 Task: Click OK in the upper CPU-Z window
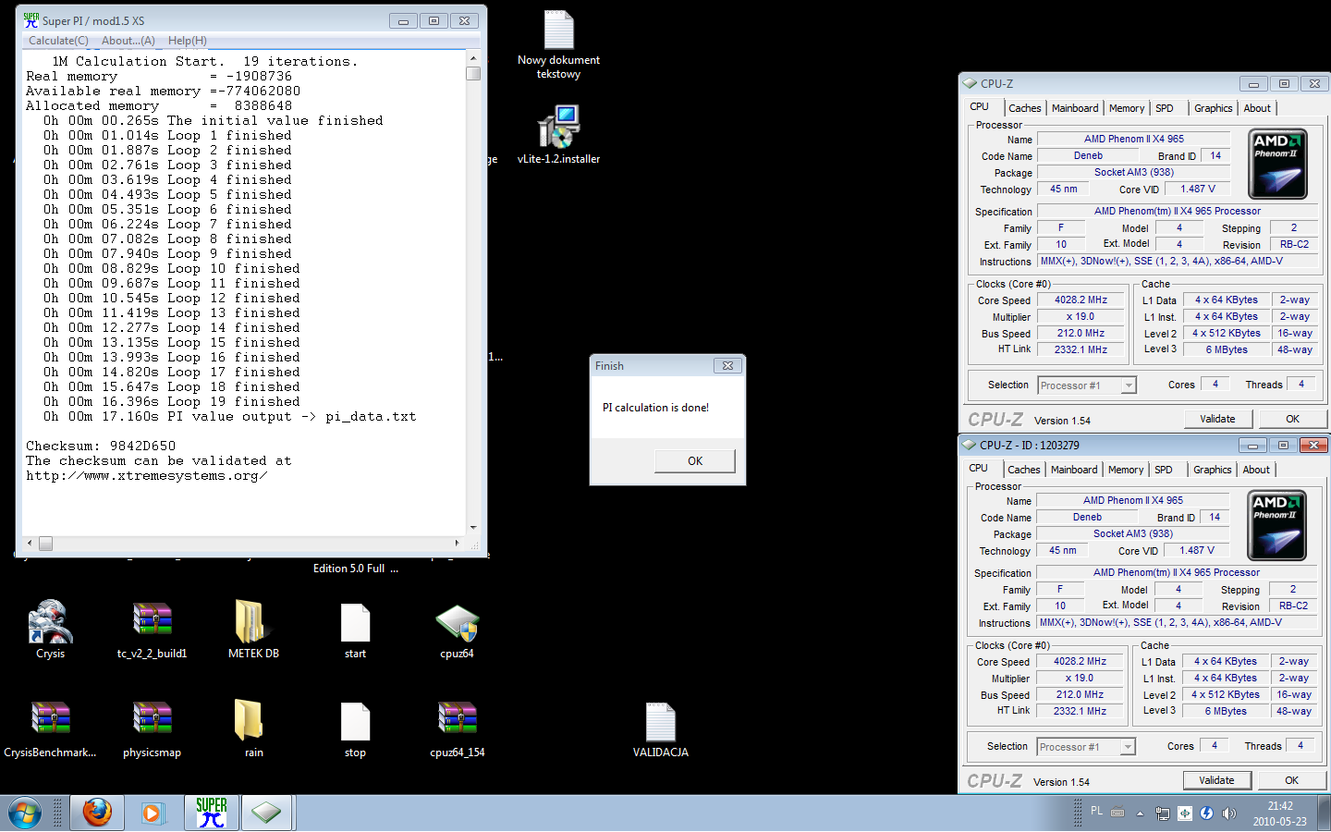click(1292, 419)
